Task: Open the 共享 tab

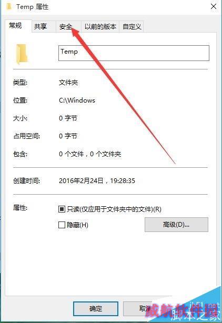Action: pos(41,26)
